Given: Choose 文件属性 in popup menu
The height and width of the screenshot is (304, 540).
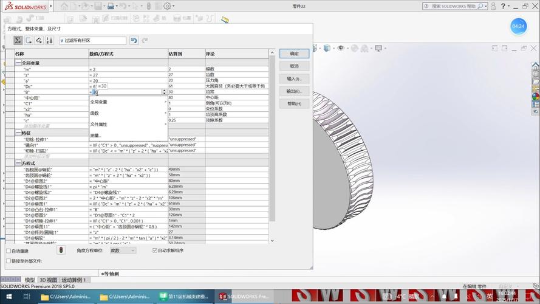Looking at the screenshot, I should pos(128,125).
